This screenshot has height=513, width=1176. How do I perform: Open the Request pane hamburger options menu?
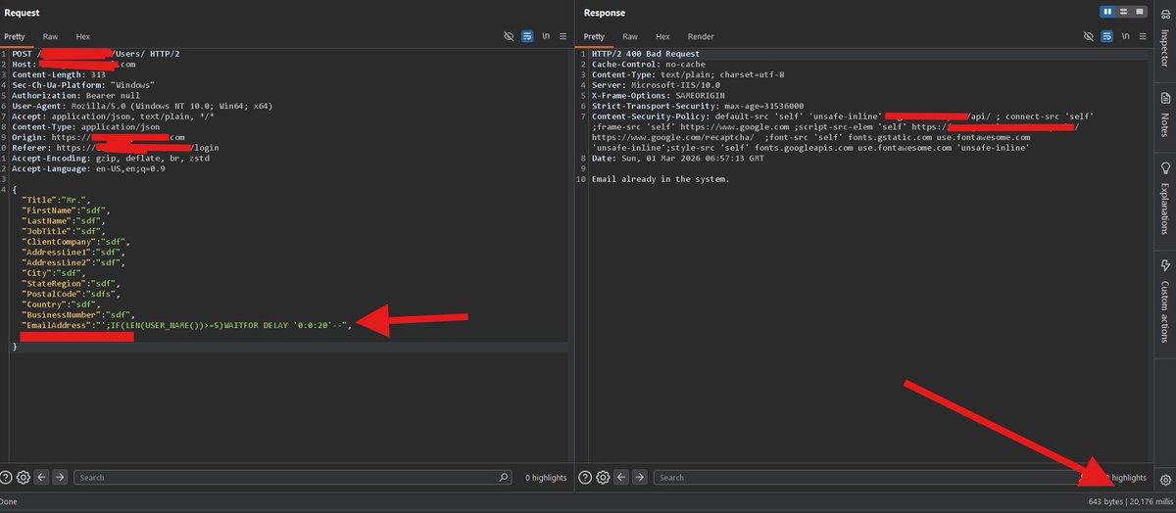(563, 36)
